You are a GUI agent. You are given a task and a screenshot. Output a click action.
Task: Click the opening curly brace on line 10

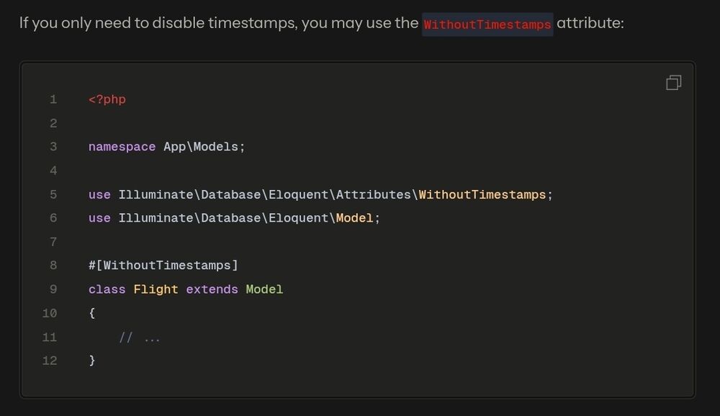tap(92, 313)
